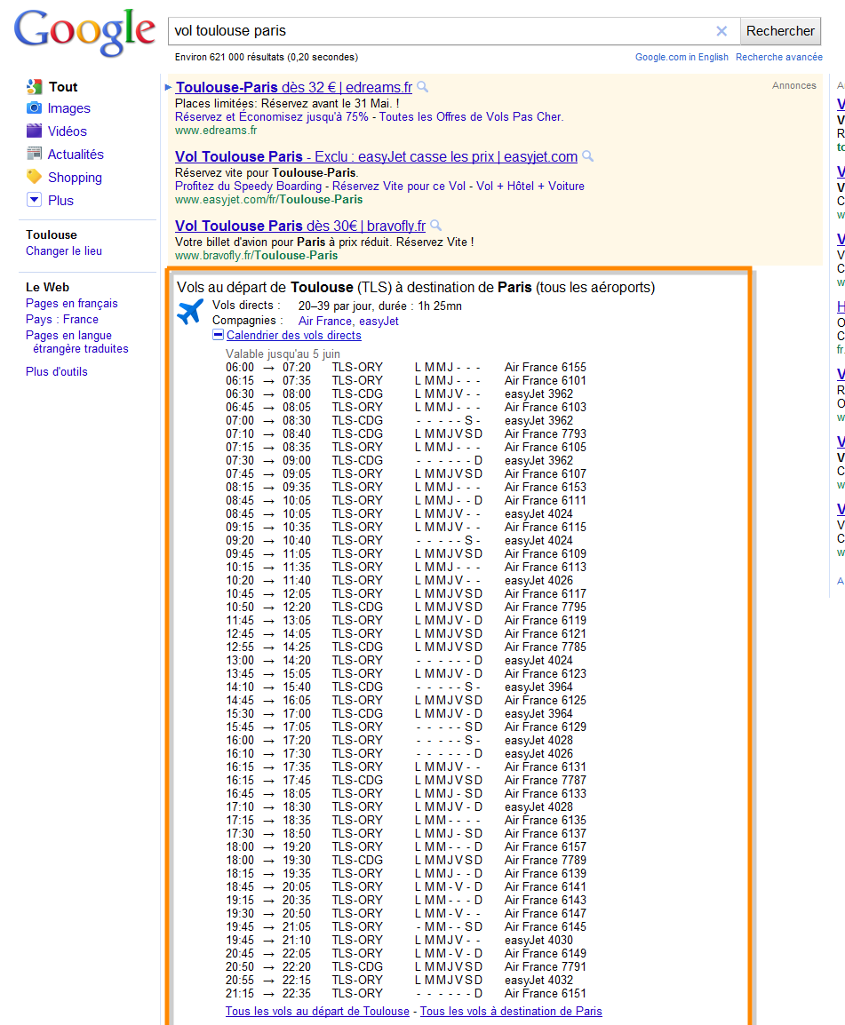Click the Annonces label above the ads
Screen dimensions: 845x1025
[x=794, y=85]
